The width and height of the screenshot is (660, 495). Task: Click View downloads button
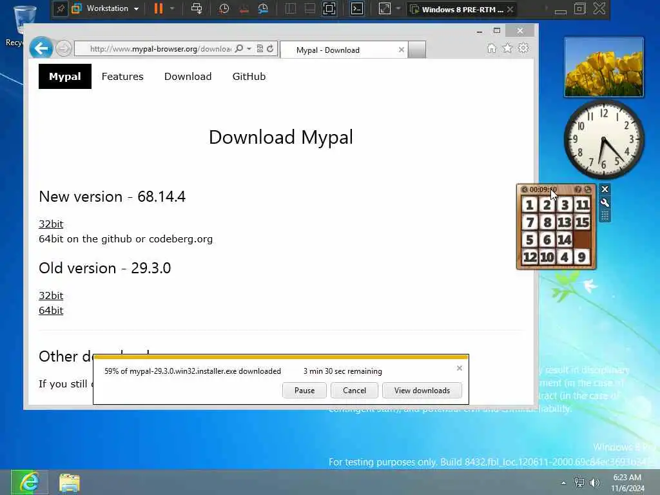coord(422,390)
